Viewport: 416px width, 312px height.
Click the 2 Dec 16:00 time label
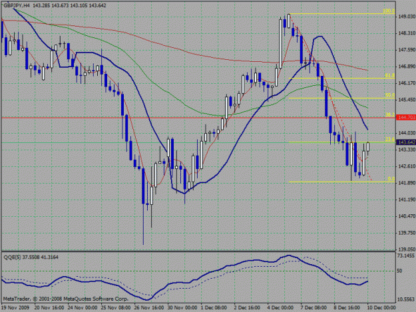tap(247, 308)
